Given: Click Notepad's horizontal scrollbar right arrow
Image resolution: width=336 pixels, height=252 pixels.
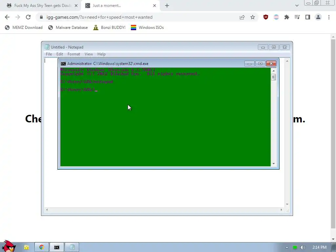Looking at the screenshot, I should click(x=281, y=210).
